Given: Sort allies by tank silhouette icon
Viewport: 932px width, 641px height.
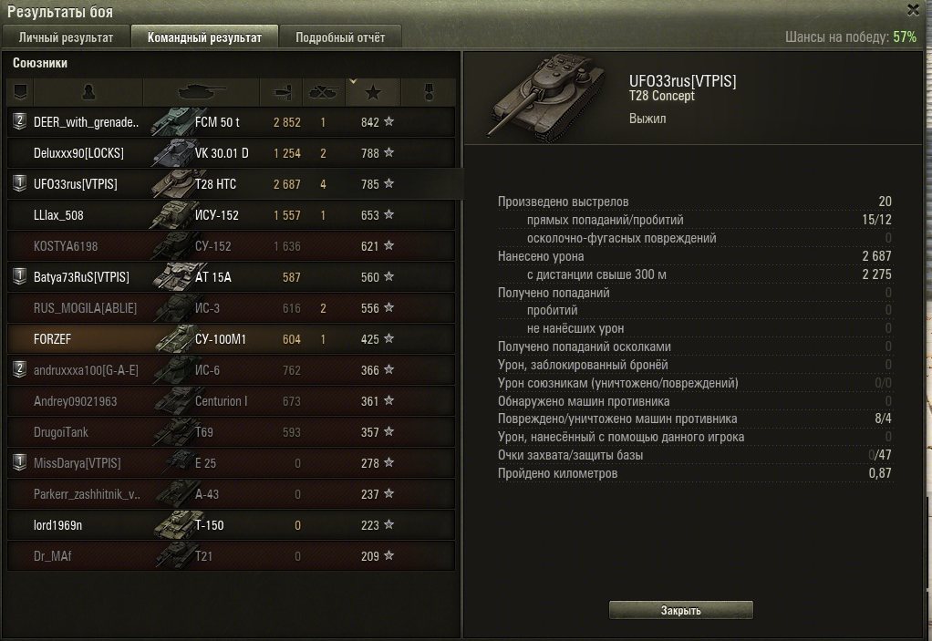Looking at the screenshot, I should tap(201, 92).
